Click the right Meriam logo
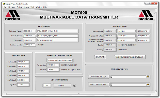The height and width of the screenshot is (98, 160). click(x=146, y=15)
